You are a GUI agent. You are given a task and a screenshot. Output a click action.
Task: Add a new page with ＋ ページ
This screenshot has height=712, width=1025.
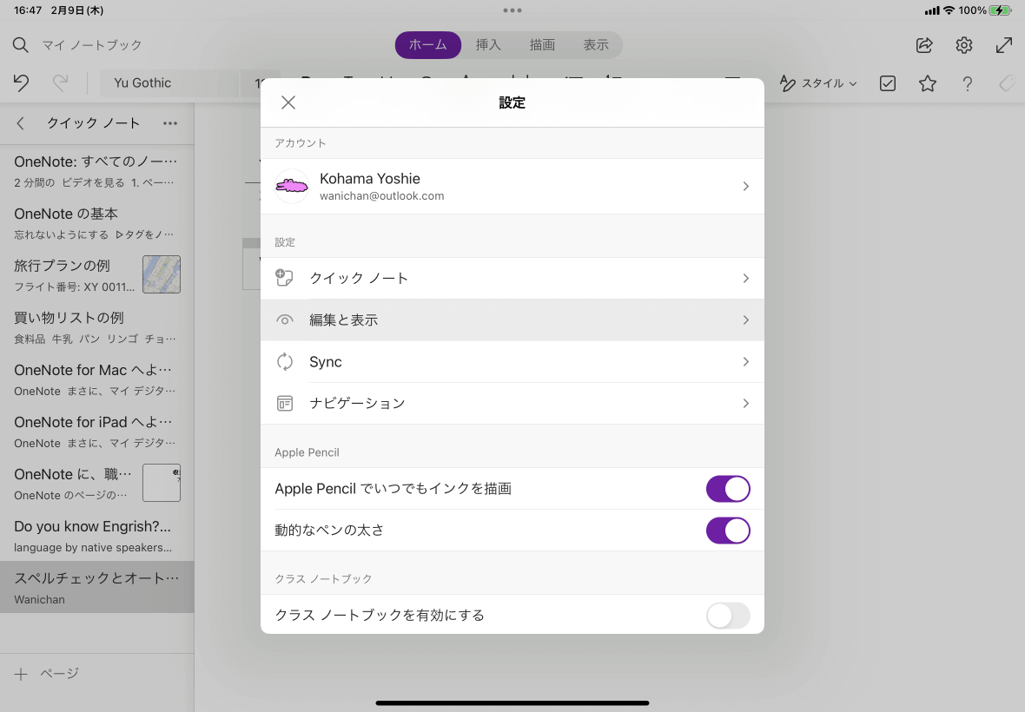46,674
